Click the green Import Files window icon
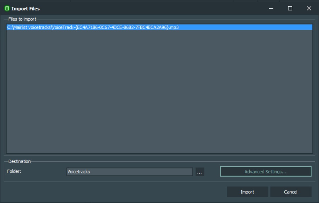This screenshot has height=203, width=319. [7, 9]
